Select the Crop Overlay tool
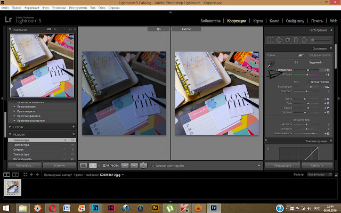 coord(270,40)
